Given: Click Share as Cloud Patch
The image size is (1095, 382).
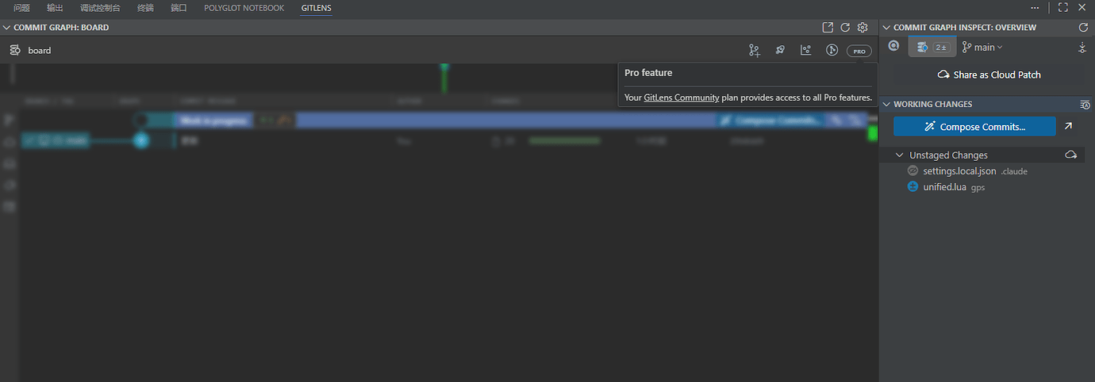Looking at the screenshot, I should [989, 74].
